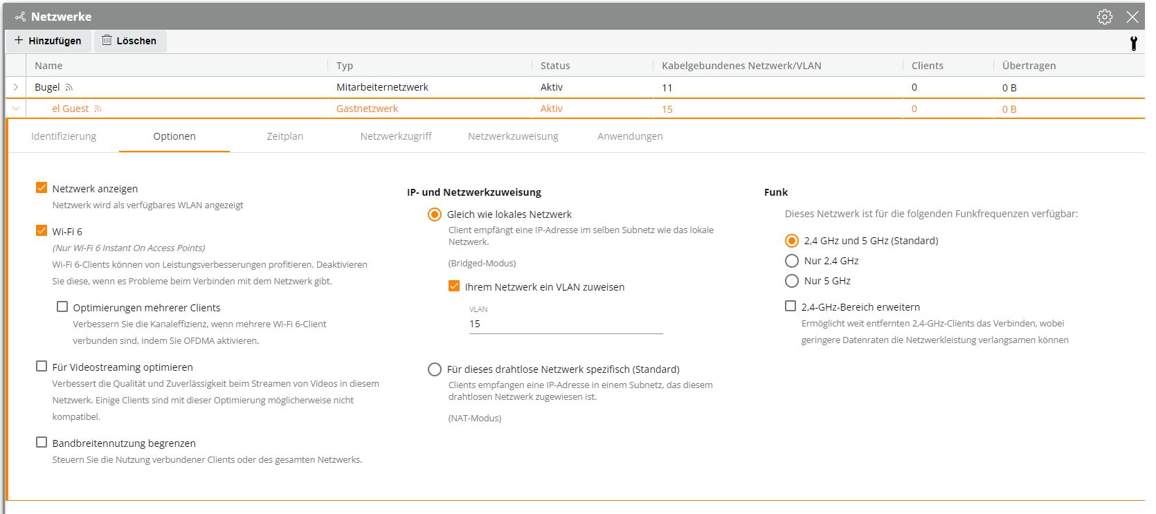Go to the Netzwerkzuweisung tab
The width and height of the screenshot is (1156, 514).
(513, 136)
